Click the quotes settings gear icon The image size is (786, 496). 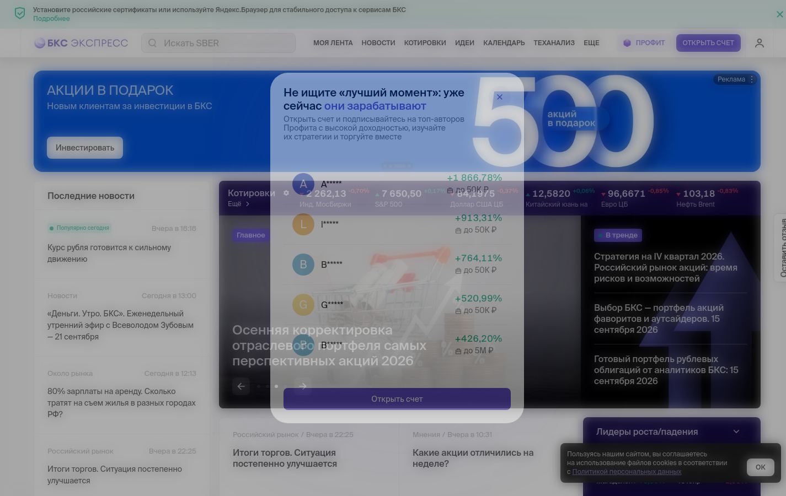pyautogui.click(x=286, y=193)
